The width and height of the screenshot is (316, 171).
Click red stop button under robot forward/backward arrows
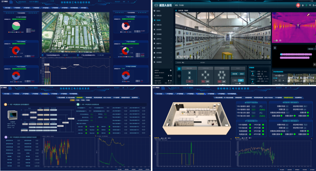tap(189, 81)
